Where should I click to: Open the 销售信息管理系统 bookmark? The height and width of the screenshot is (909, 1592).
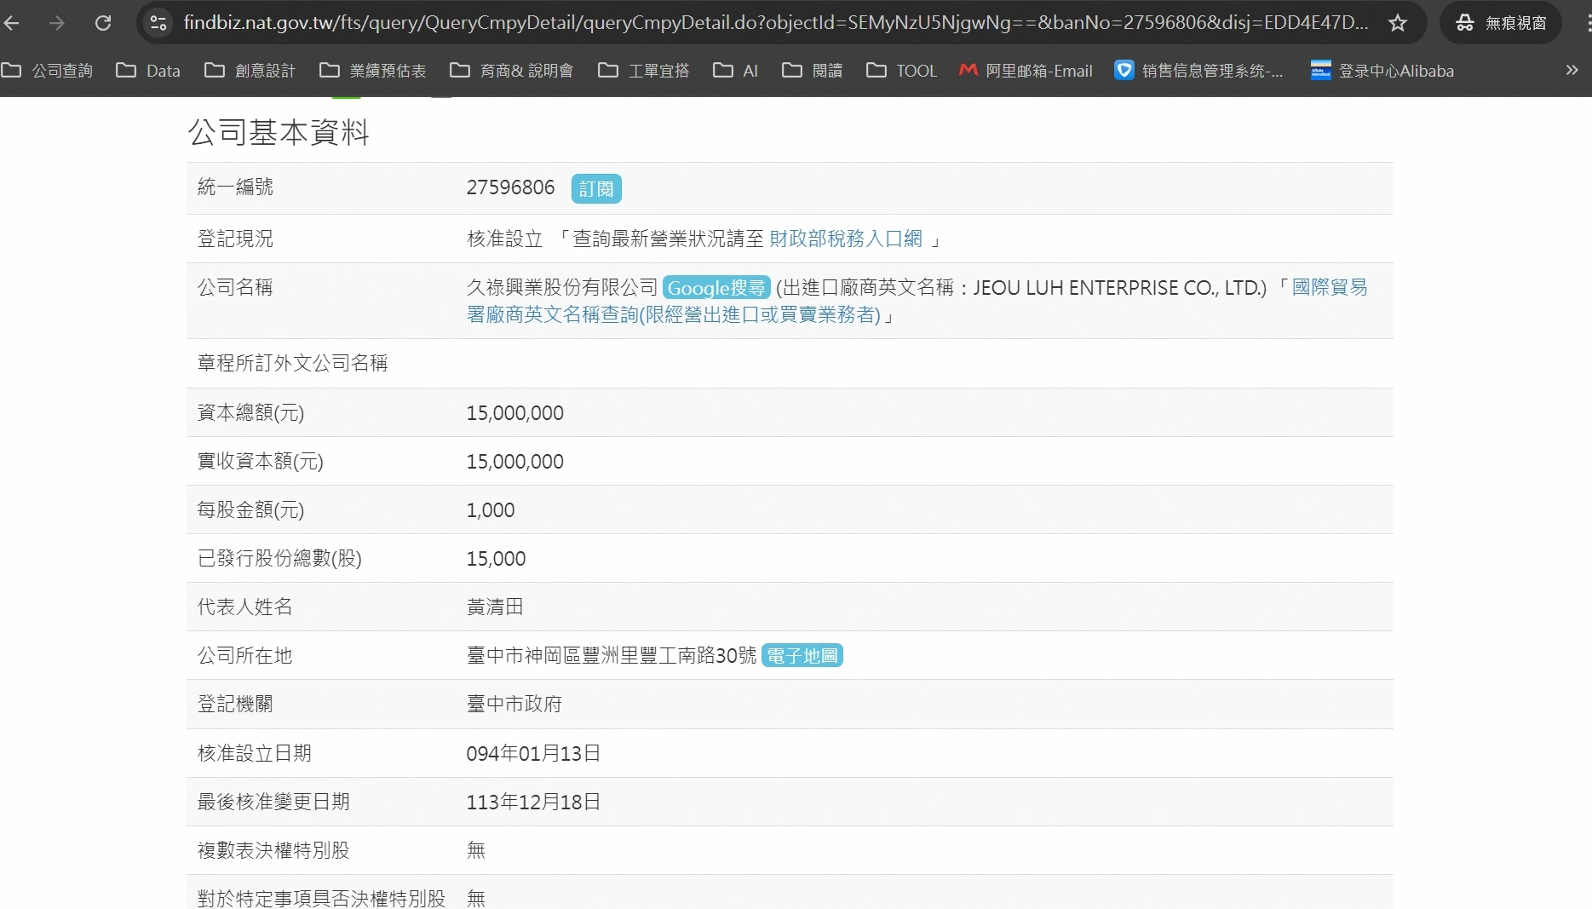[1198, 71]
